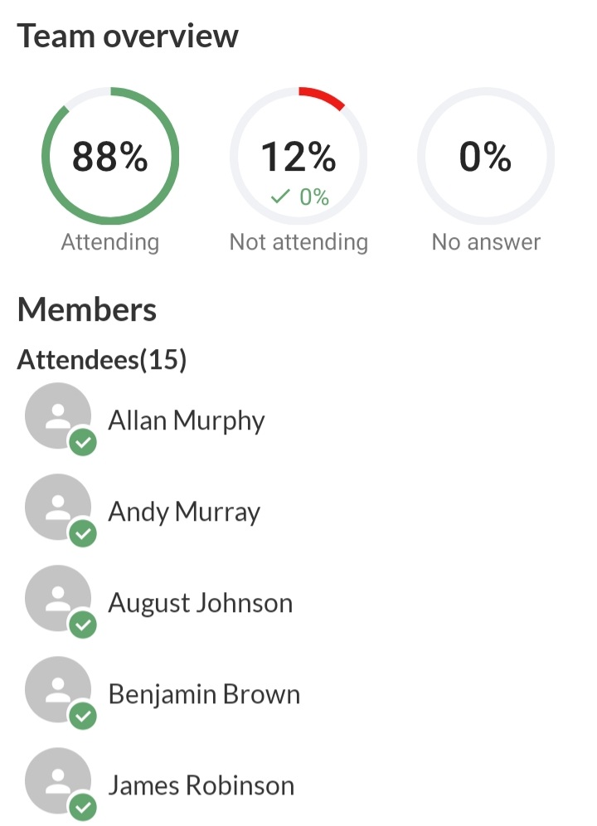This screenshot has width=597, height=826.
Task: Tap the Benjamin Brown name
Action: point(204,694)
